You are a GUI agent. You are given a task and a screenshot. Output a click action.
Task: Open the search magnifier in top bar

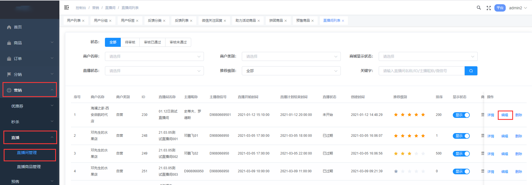479,8
